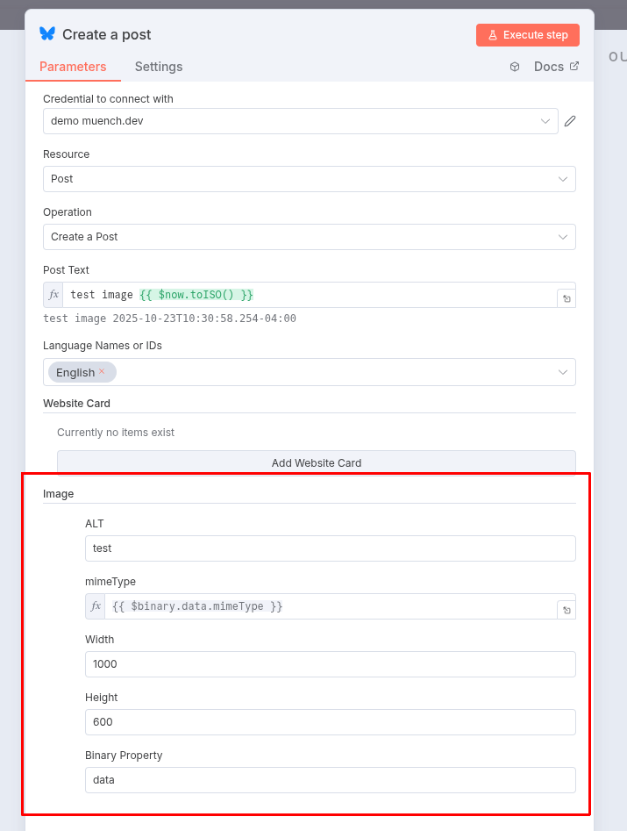Click the ALT text input field
The width and height of the screenshot is (627, 831).
[x=330, y=548]
